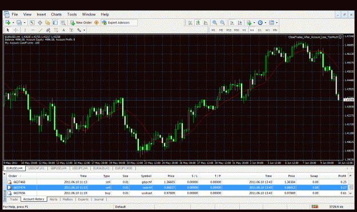The width and height of the screenshot is (357, 212).
Task: Toggle Auto Scroll chart icon
Action: [x=232, y=22]
